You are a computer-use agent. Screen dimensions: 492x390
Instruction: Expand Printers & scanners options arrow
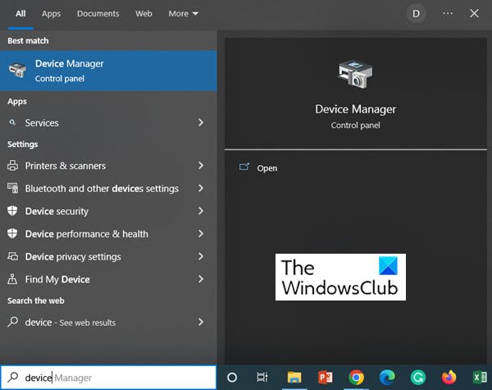[x=201, y=166]
